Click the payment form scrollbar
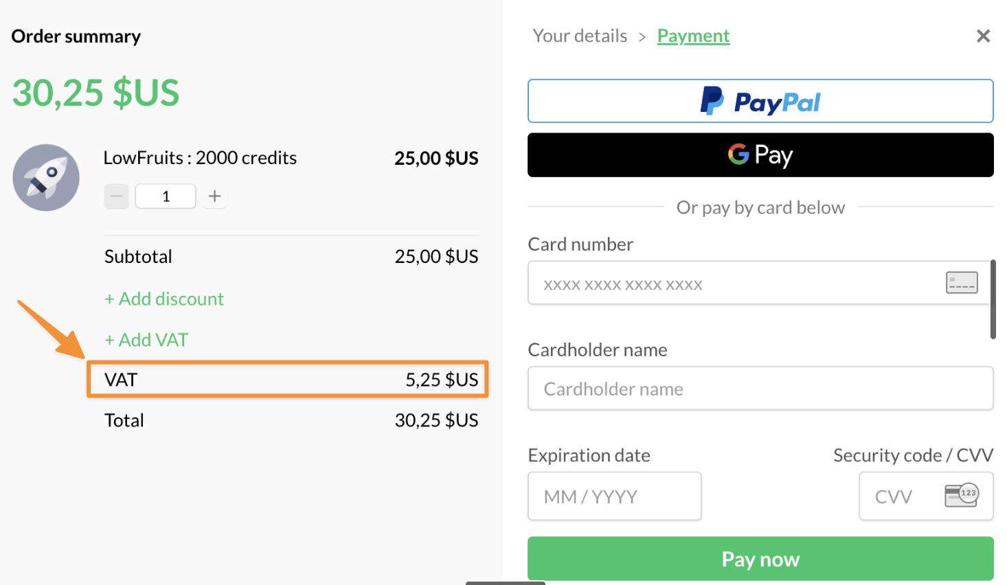1007x585 pixels. [993, 299]
